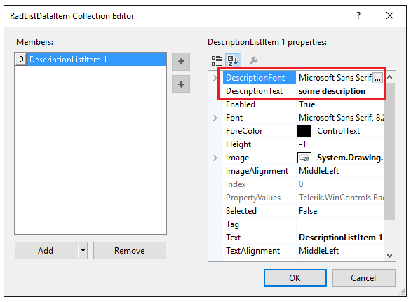Open DescriptionFont ellipsis font dialog
Viewport: 411px width, 302px height.
point(377,78)
